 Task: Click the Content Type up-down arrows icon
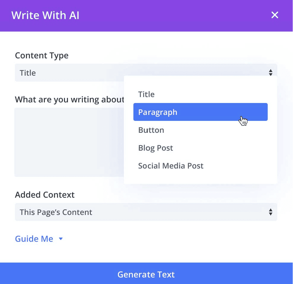270,73
